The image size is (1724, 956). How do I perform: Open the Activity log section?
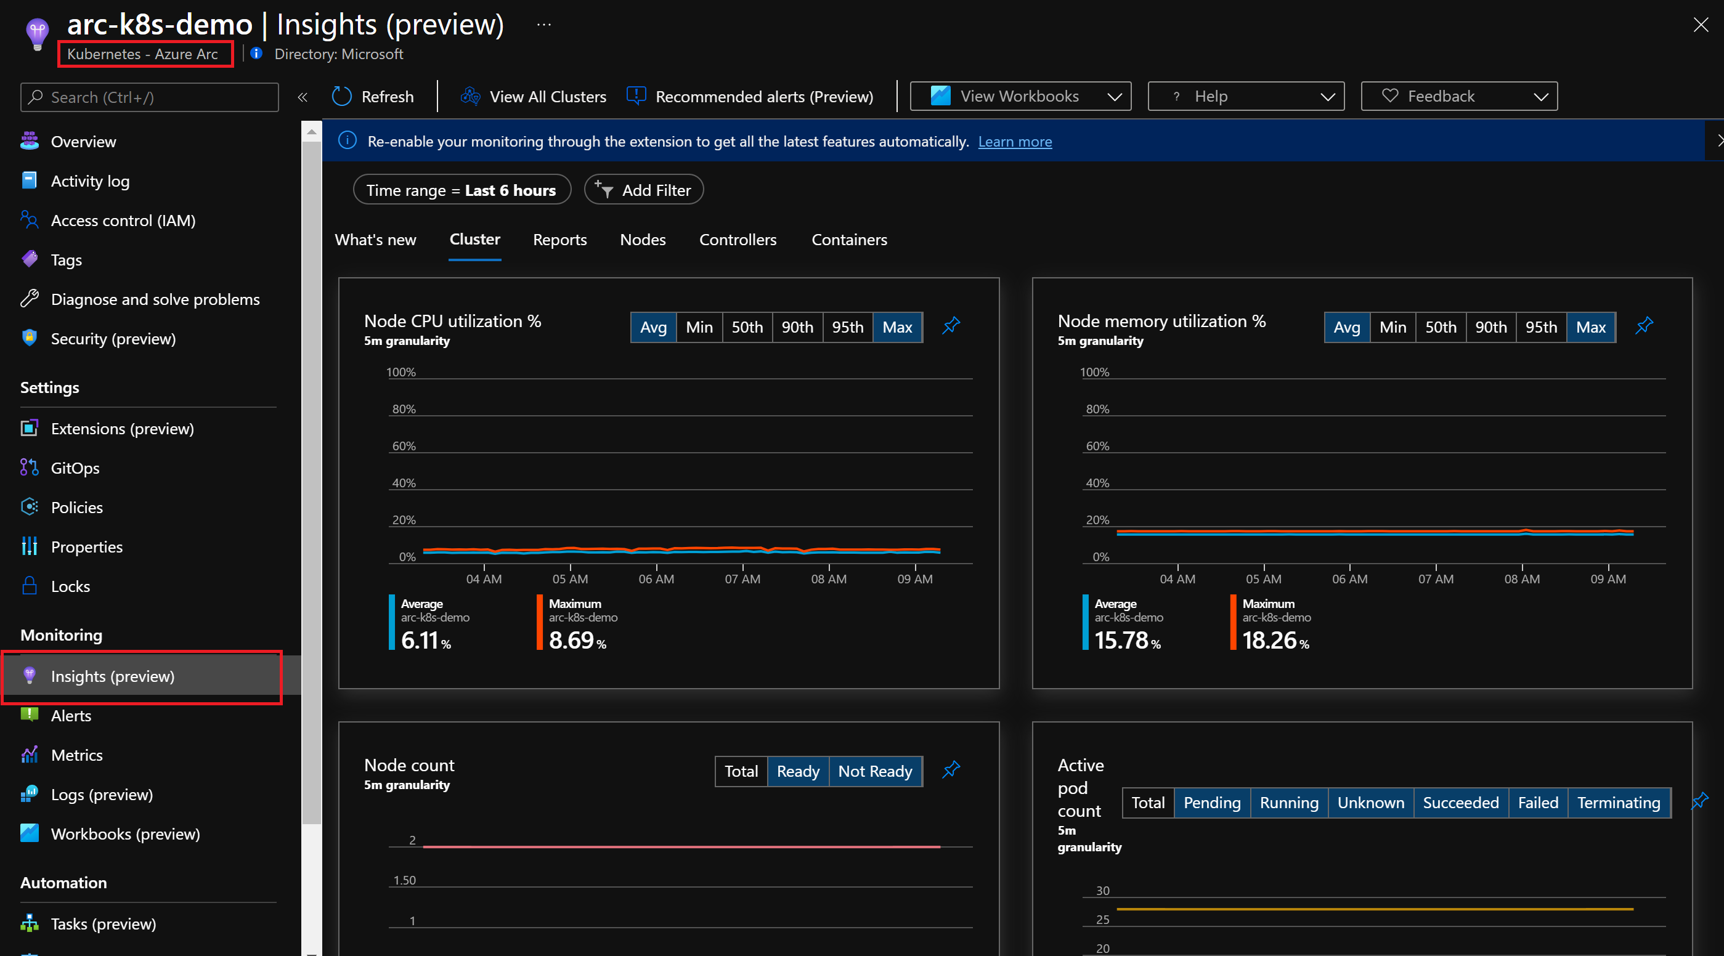(91, 180)
